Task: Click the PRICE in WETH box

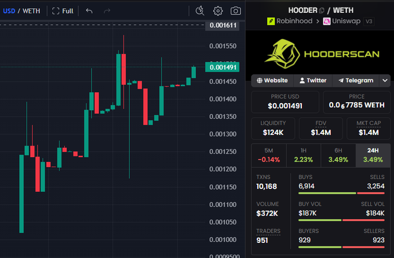Action: click(356, 102)
